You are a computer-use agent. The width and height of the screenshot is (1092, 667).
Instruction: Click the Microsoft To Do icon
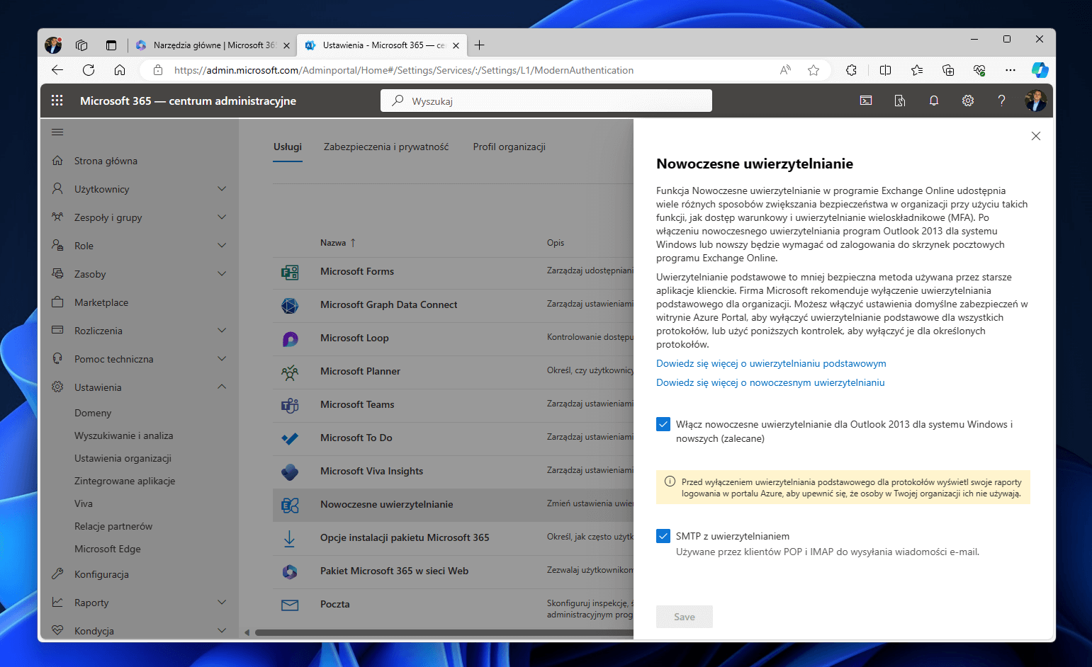tap(290, 438)
